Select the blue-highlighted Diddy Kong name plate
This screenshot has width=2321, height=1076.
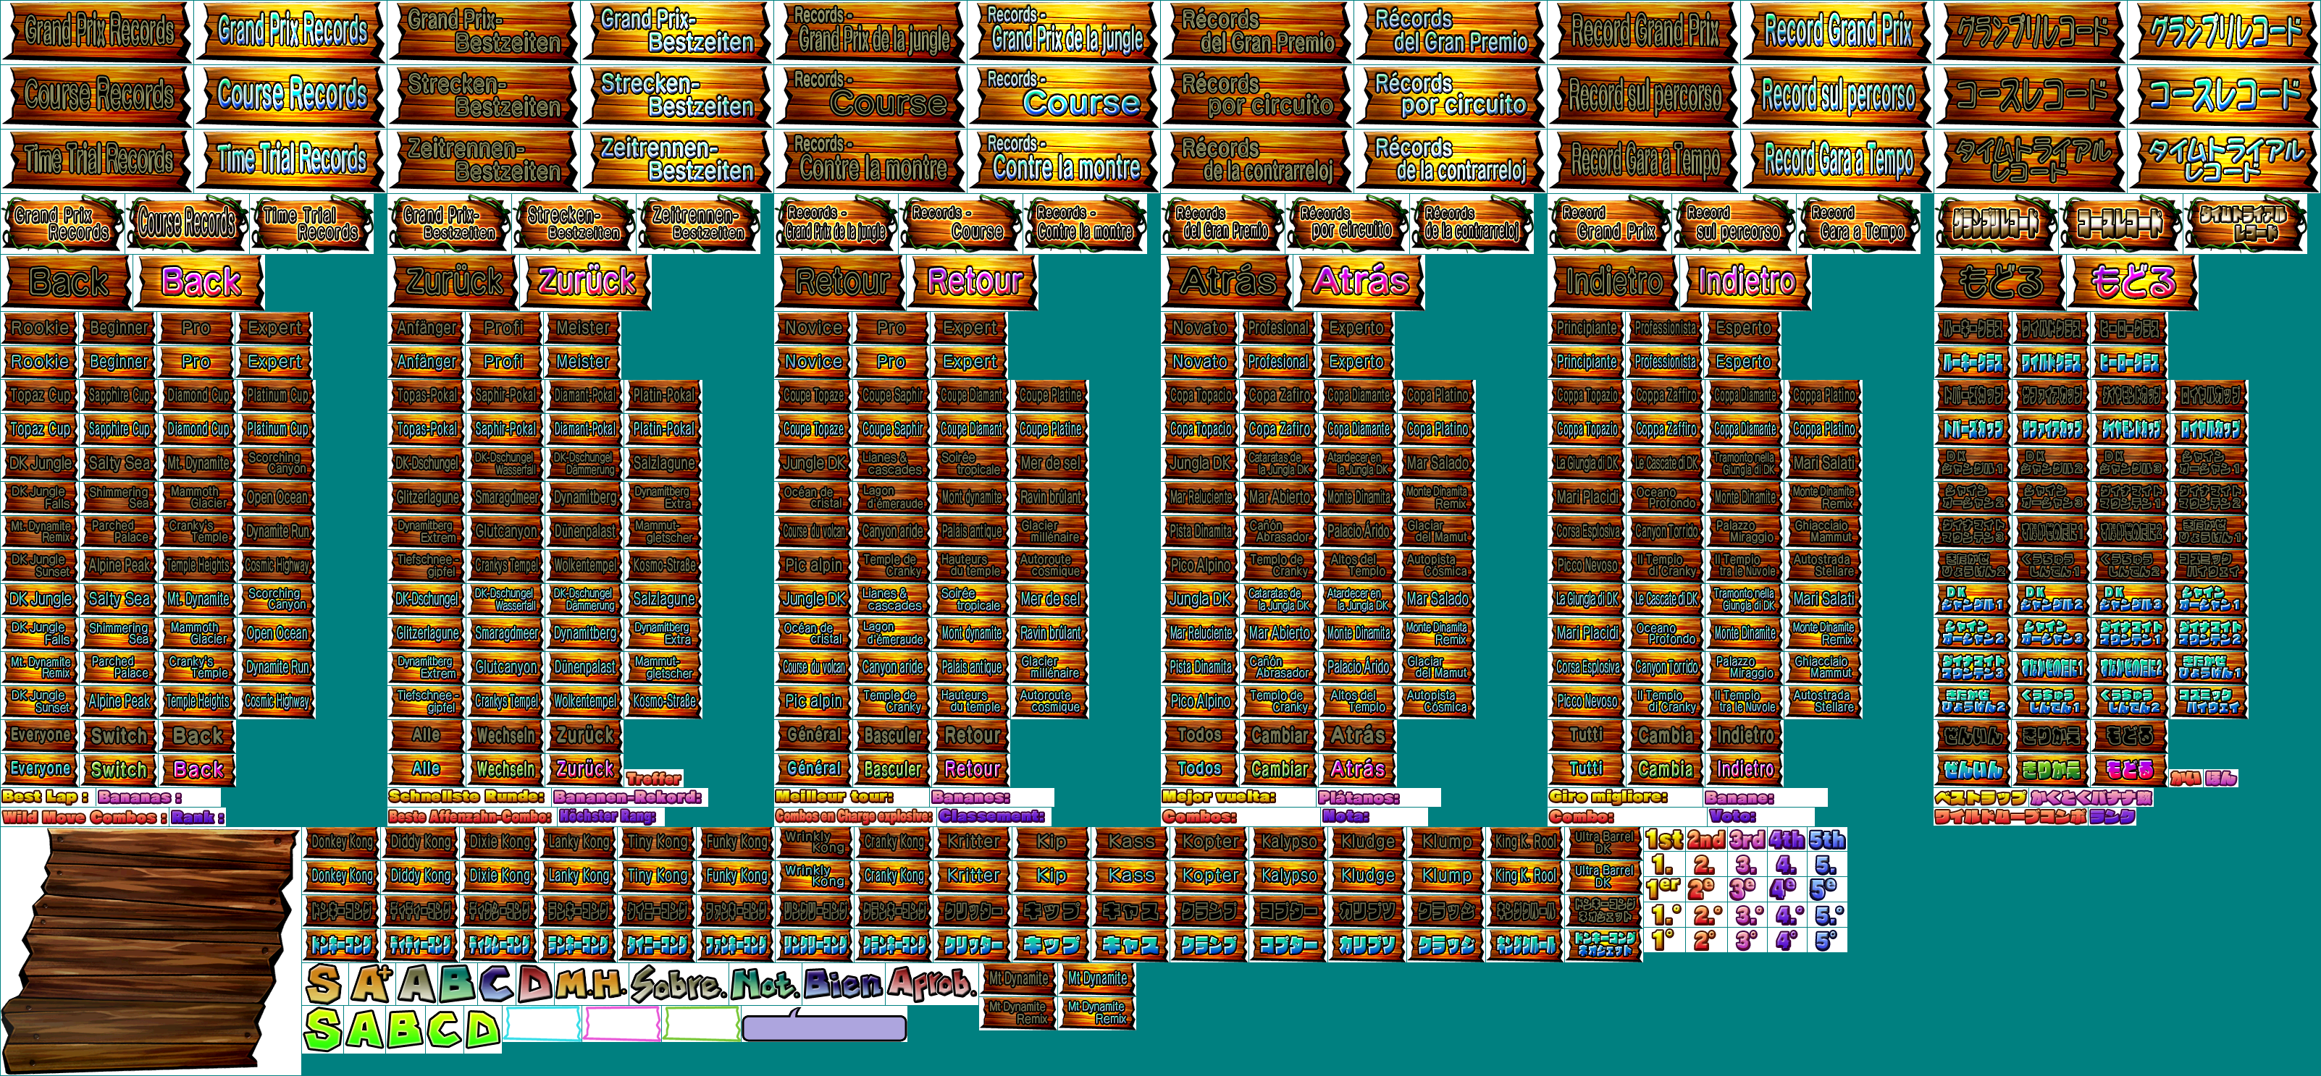tap(421, 876)
